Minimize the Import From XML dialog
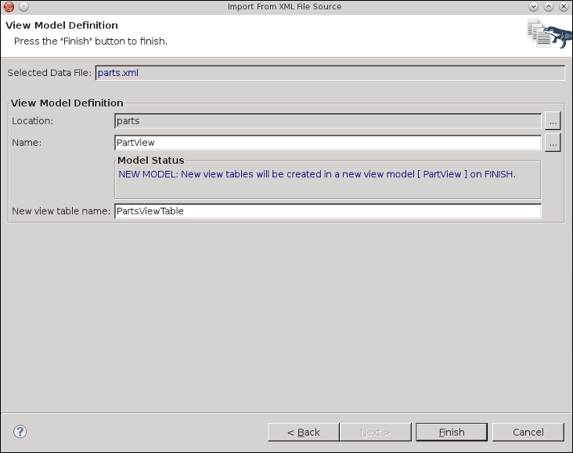Screen dimensions: 573x453 pos(534,7)
